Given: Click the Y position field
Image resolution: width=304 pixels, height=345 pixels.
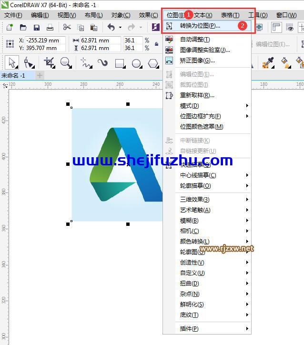Looking at the screenshot, I should (x=45, y=48).
